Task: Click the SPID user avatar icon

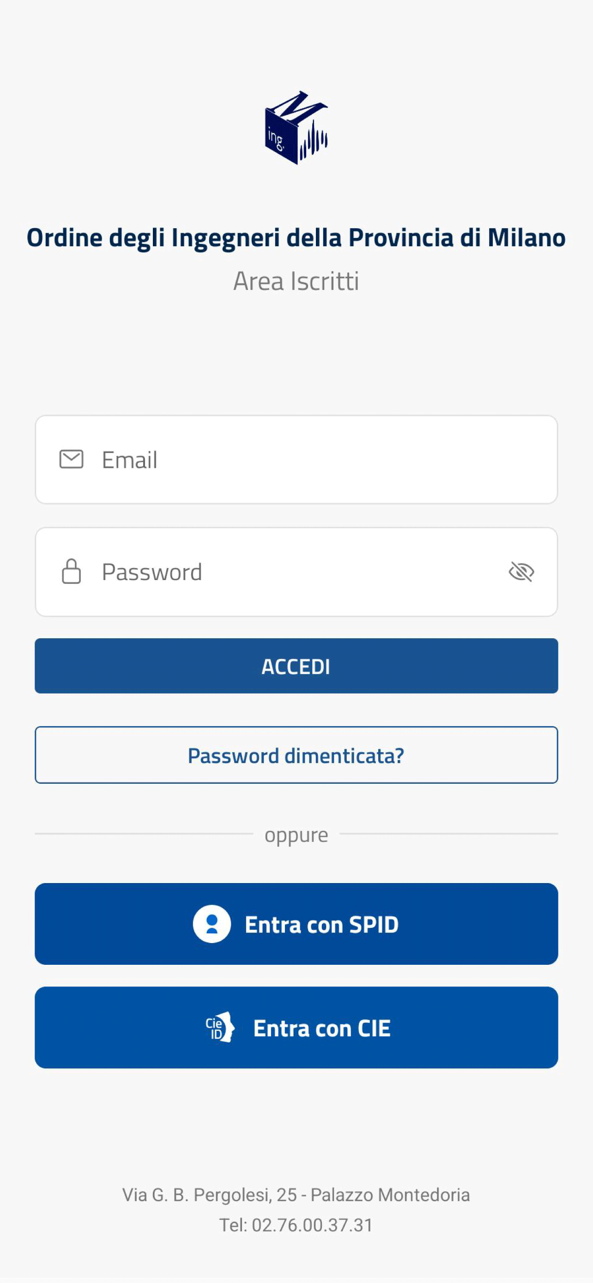Action: 212,924
